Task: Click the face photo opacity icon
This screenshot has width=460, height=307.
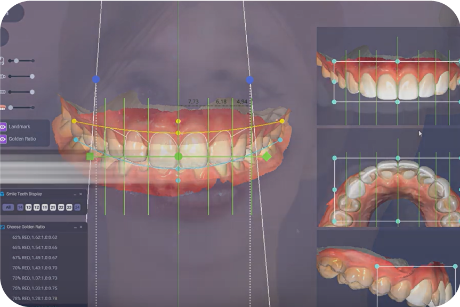Action: point(3,61)
